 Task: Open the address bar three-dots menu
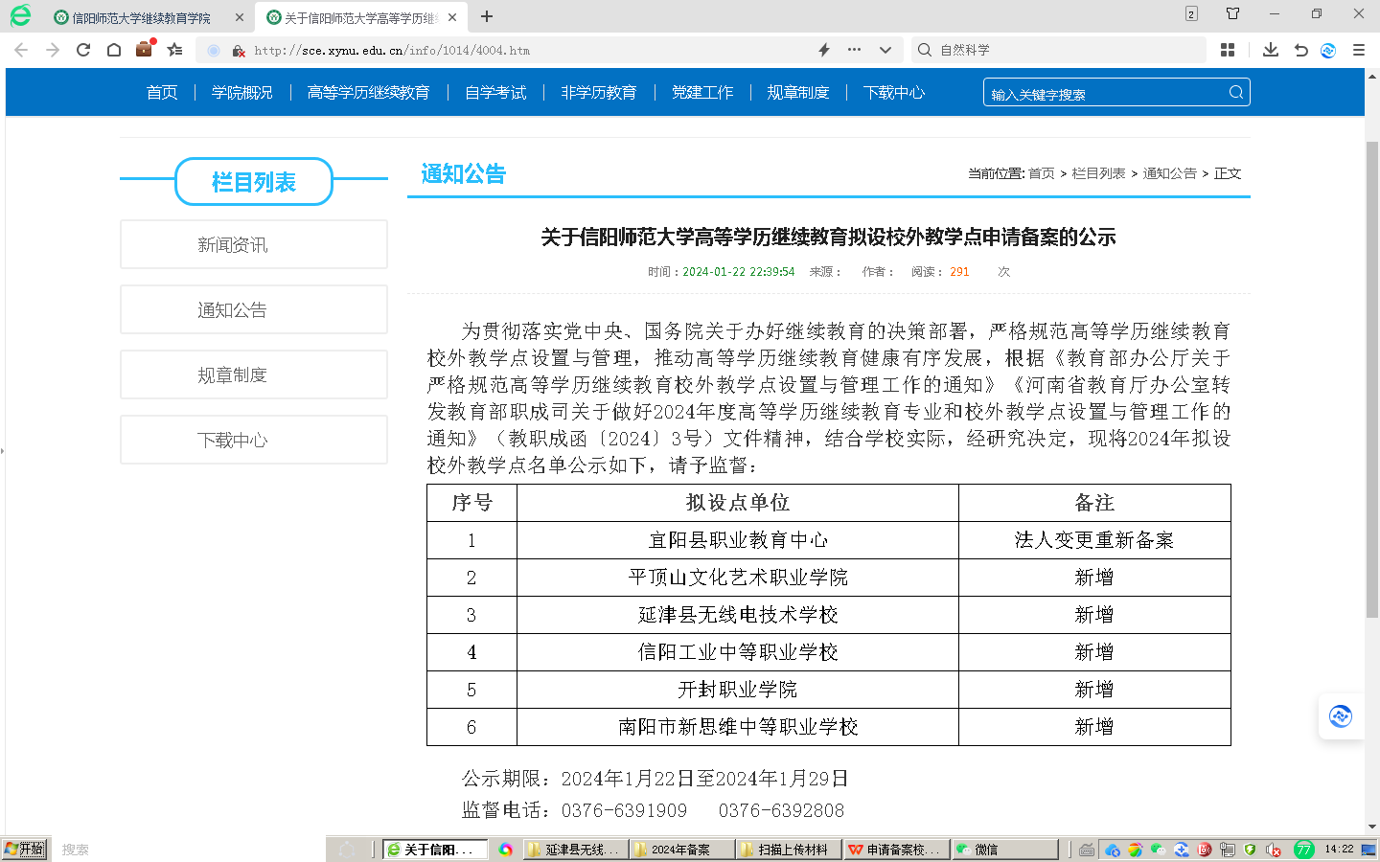[854, 50]
